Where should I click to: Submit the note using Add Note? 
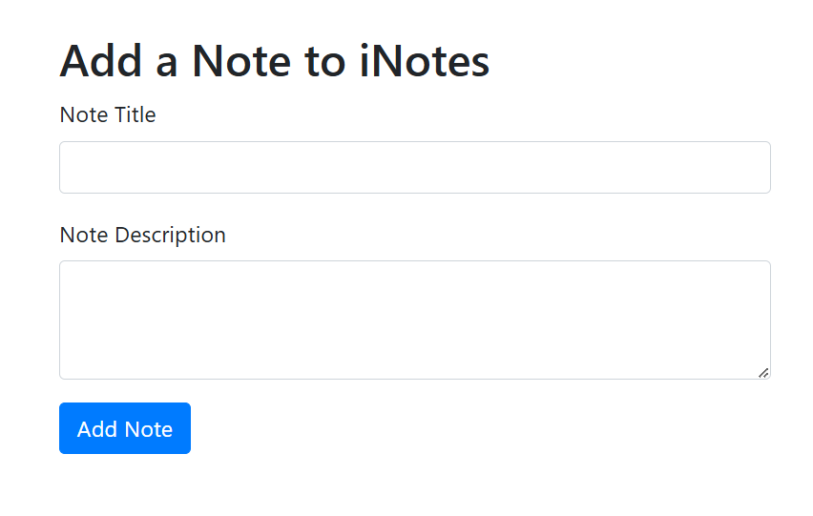click(125, 428)
